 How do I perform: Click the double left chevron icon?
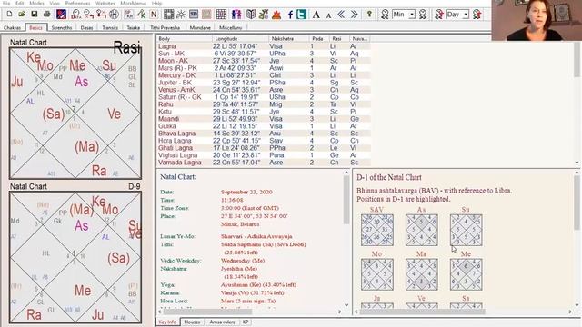point(341,15)
